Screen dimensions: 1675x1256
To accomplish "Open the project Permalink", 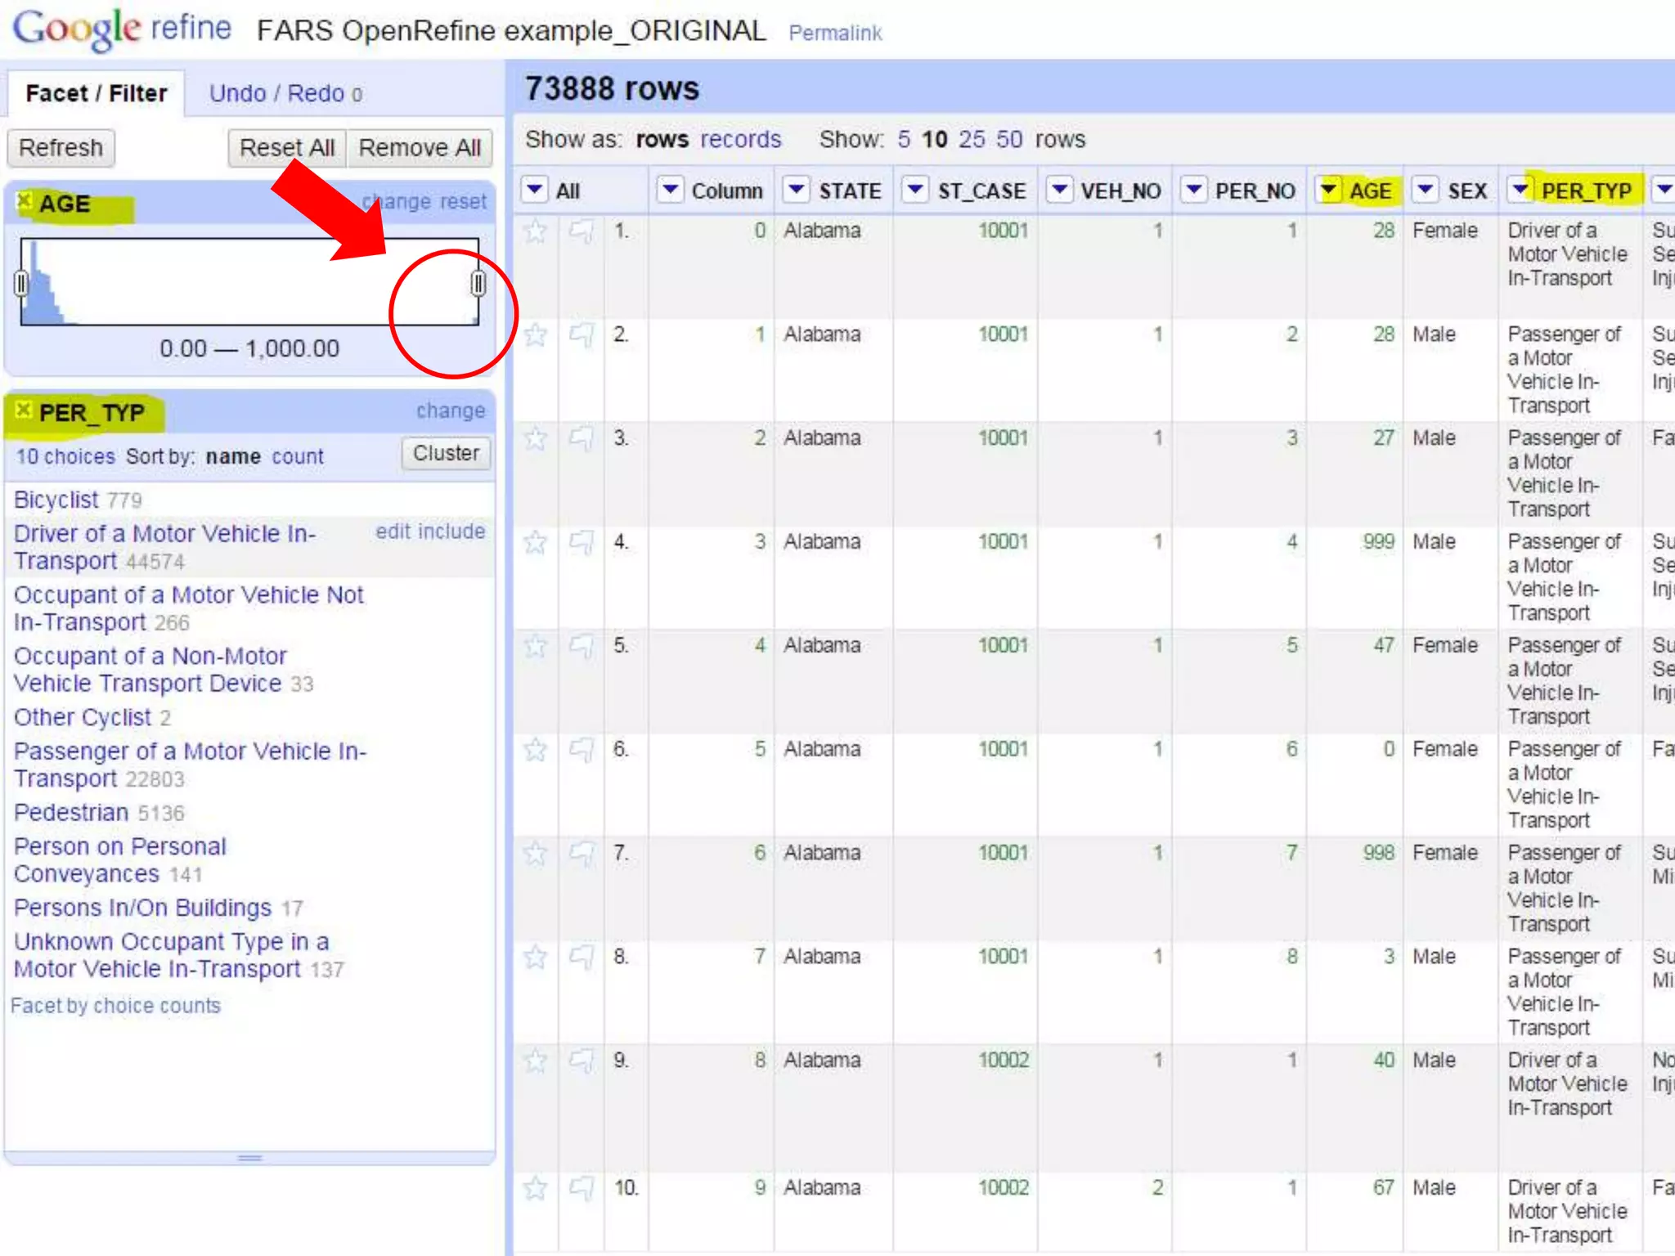I will tap(835, 34).
